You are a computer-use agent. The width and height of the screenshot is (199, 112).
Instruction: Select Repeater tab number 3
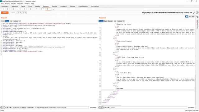coord(14,9)
